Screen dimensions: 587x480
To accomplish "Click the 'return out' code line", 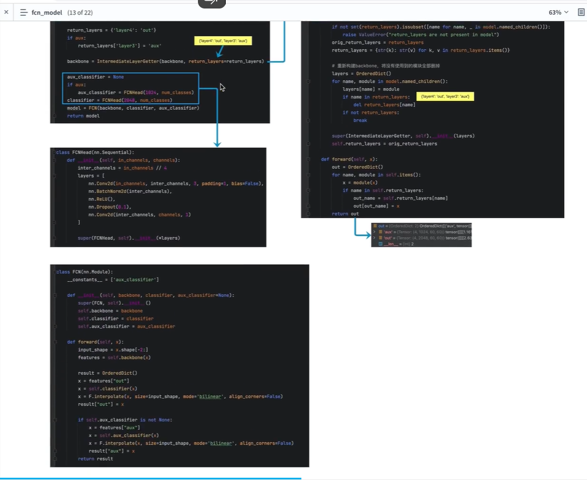I will (x=345, y=214).
